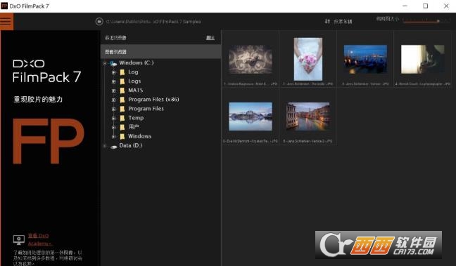Click the file name under the Venice canal photo

(x=308, y=141)
